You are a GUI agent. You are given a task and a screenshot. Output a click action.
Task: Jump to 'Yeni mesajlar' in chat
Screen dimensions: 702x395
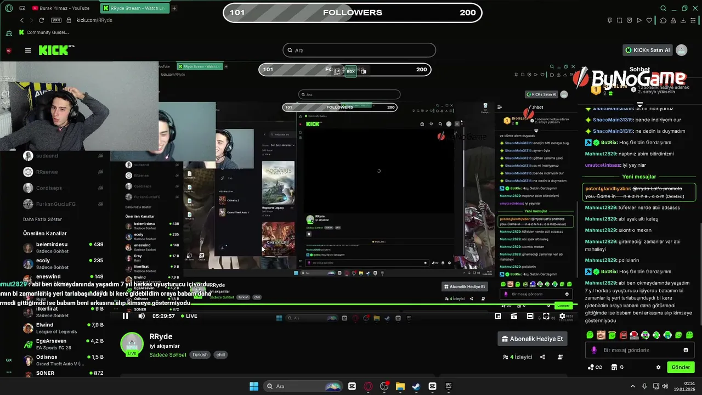click(639, 177)
